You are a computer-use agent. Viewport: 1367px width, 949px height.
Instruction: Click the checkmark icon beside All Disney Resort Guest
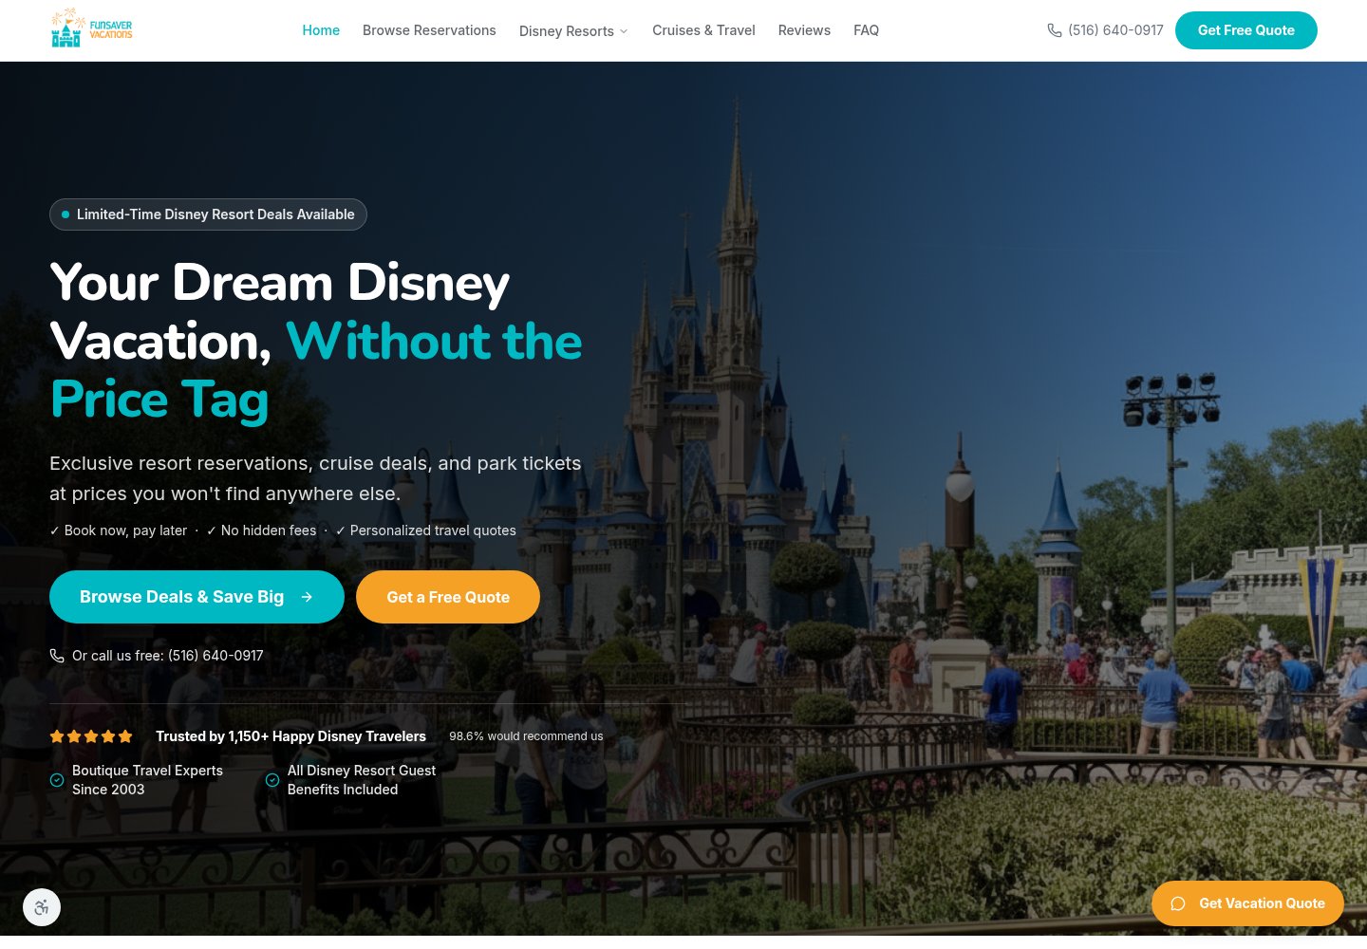pos(272,780)
